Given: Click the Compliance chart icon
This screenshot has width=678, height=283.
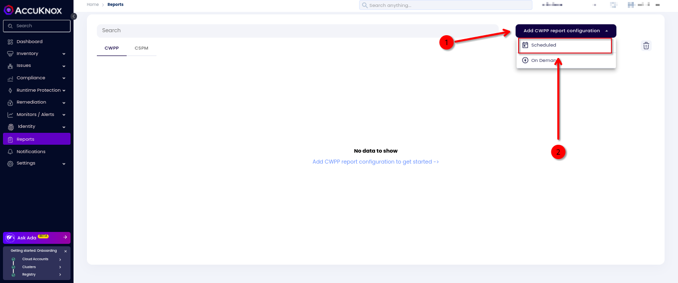Looking at the screenshot, I should coord(10,78).
